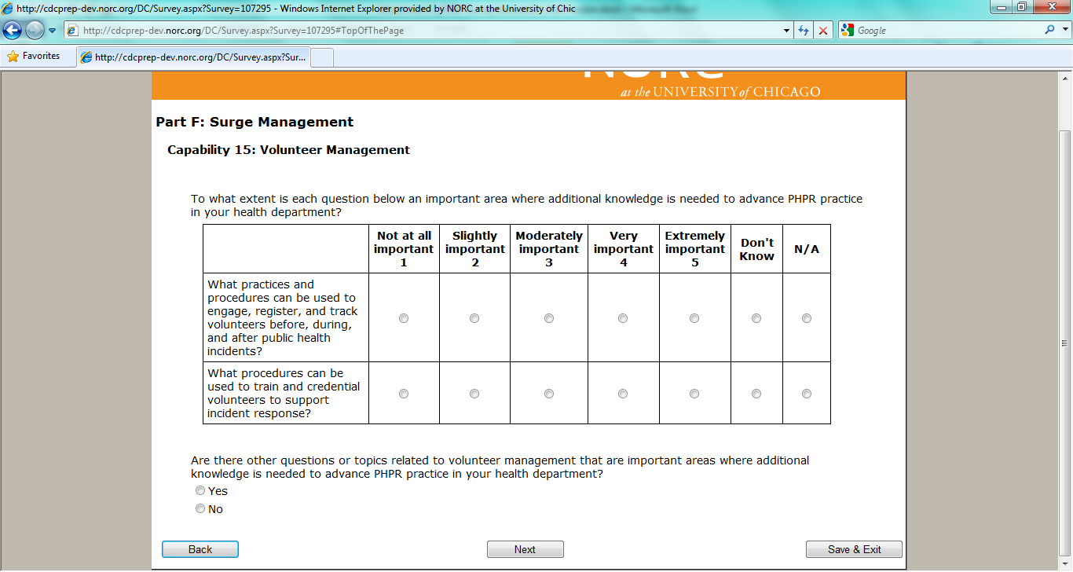Image resolution: width=1073 pixels, height=572 pixels.
Task: Choose N/A for engage/register/track question
Action: point(807,318)
